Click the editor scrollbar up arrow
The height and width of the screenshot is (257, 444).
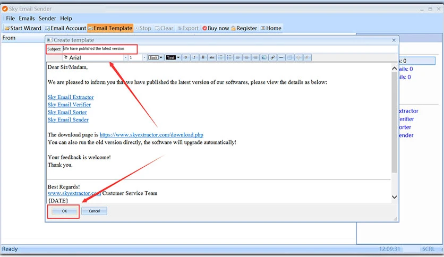[x=394, y=68]
